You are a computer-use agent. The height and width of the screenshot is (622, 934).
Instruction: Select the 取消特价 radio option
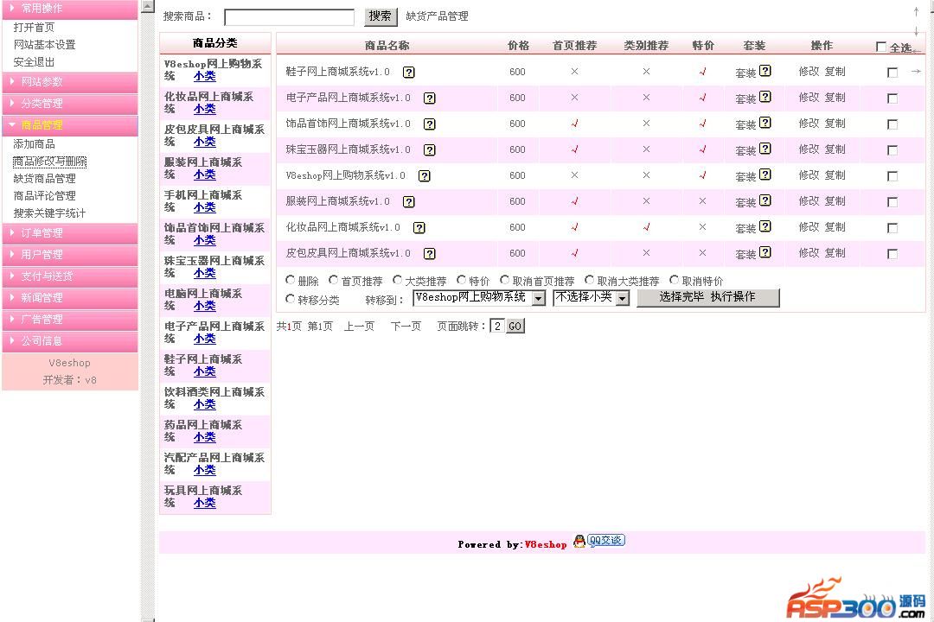pyautogui.click(x=675, y=280)
